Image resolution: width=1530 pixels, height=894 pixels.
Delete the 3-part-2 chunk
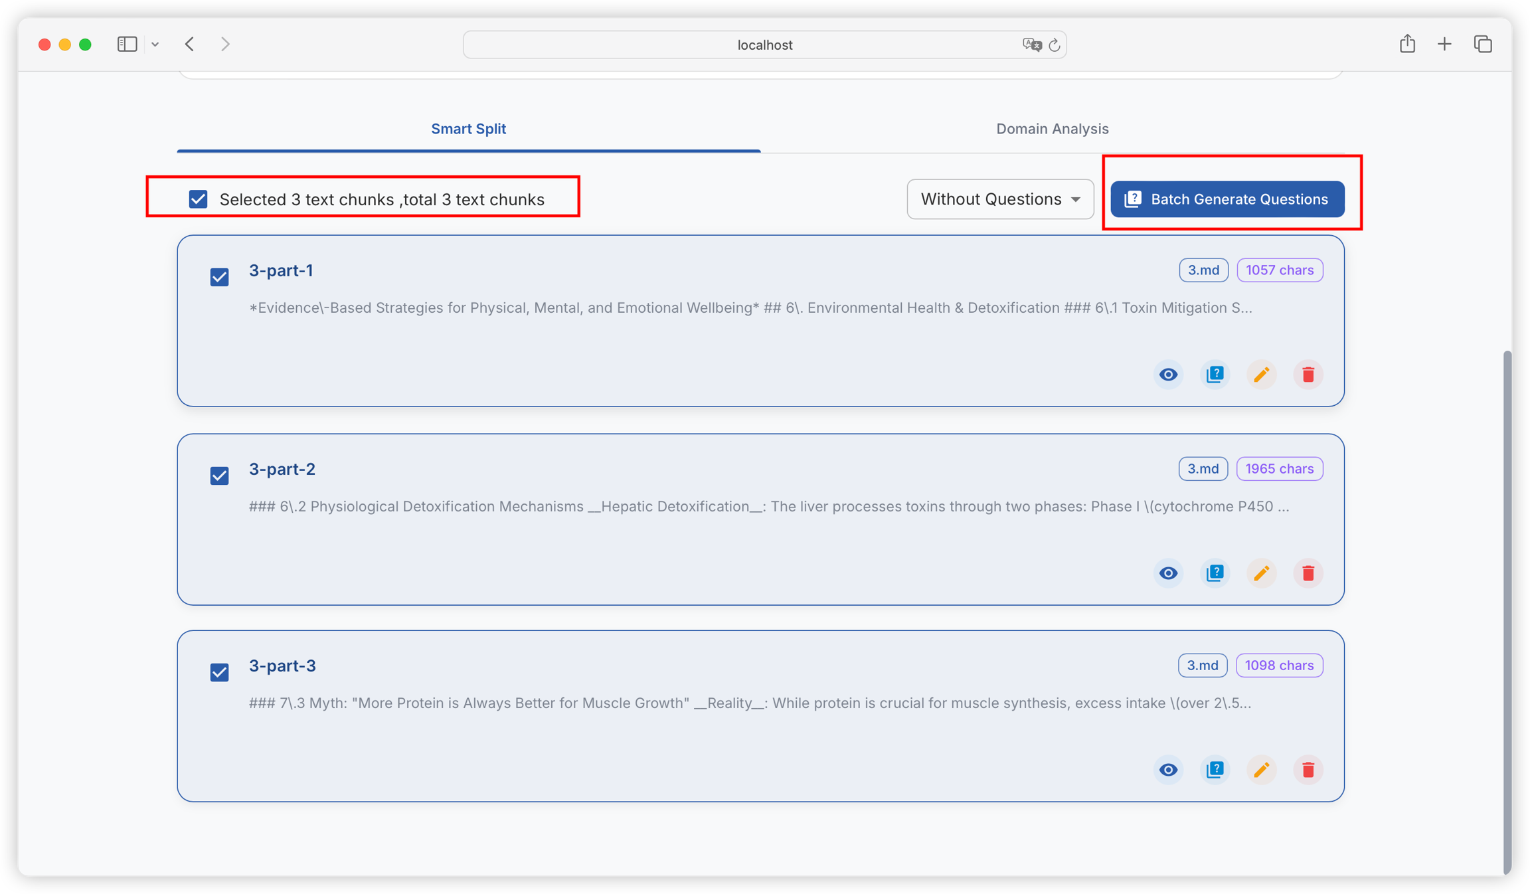coord(1308,573)
